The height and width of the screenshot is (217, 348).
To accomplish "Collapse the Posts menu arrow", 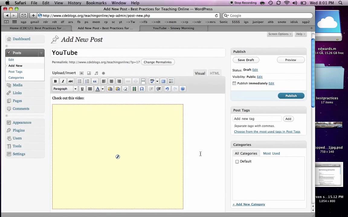I will click(41, 53).
